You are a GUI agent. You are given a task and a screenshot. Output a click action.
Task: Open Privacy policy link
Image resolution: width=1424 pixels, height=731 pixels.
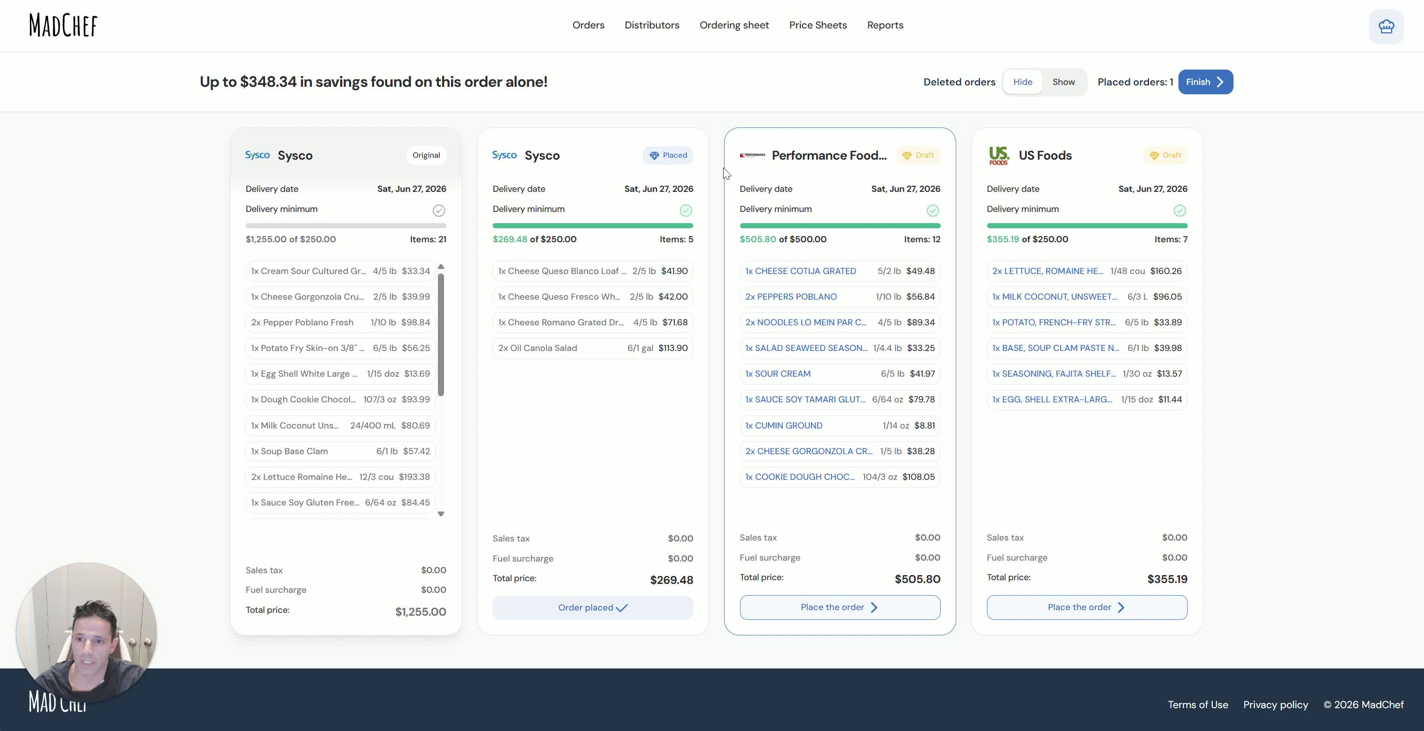tap(1276, 704)
